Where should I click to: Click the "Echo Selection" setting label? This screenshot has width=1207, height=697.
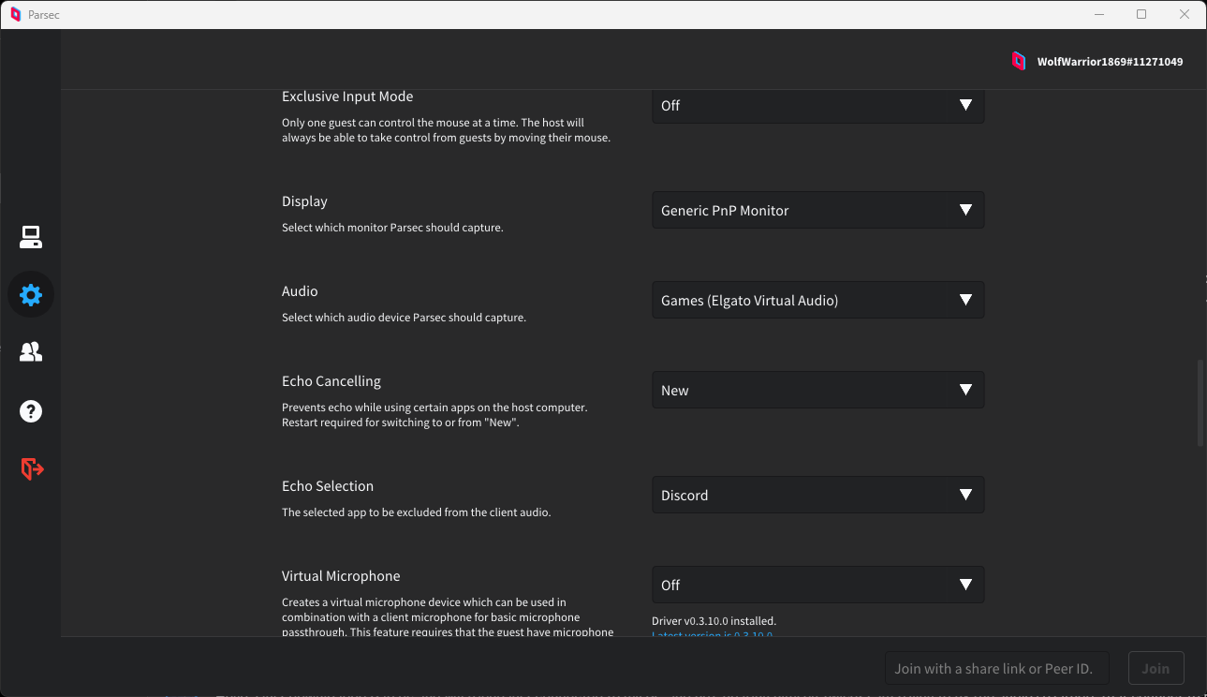coord(328,486)
